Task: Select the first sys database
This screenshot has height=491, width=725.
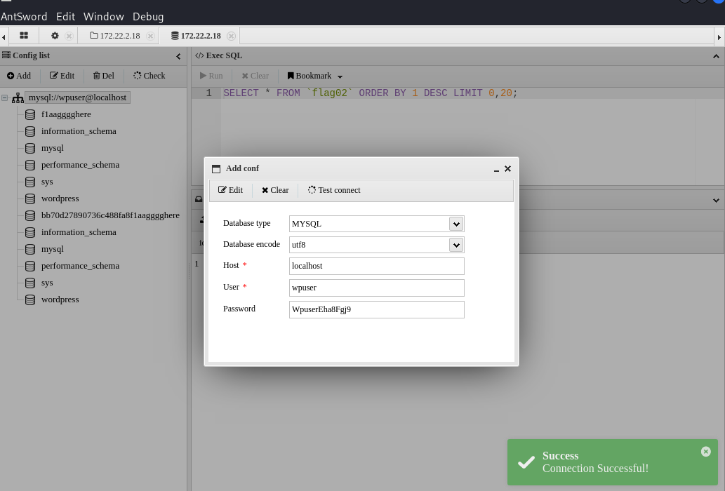Action: [x=47, y=182]
